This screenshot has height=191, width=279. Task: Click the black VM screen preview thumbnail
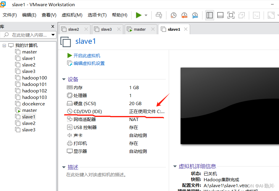230,106
